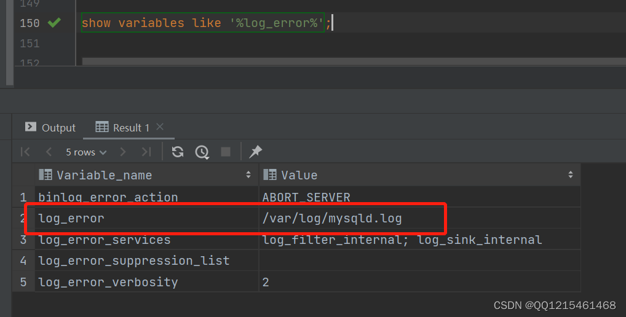Go to previous page of results

click(x=49, y=152)
